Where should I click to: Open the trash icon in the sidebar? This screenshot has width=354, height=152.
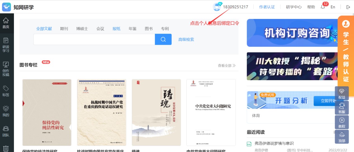[x=6, y=148]
